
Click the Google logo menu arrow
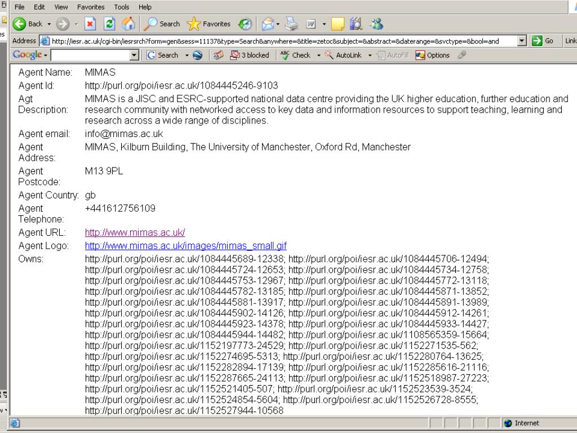[46, 55]
